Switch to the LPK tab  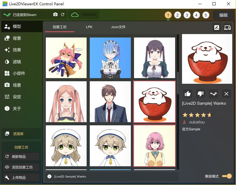tap(89, 27)
